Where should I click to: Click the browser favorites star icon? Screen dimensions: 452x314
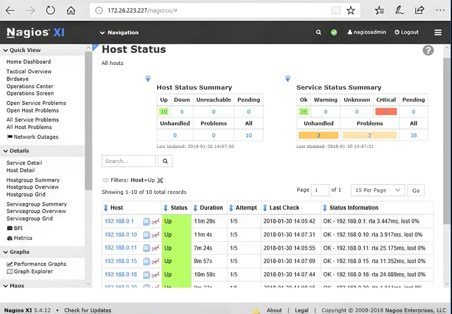[x=351, y=10]
